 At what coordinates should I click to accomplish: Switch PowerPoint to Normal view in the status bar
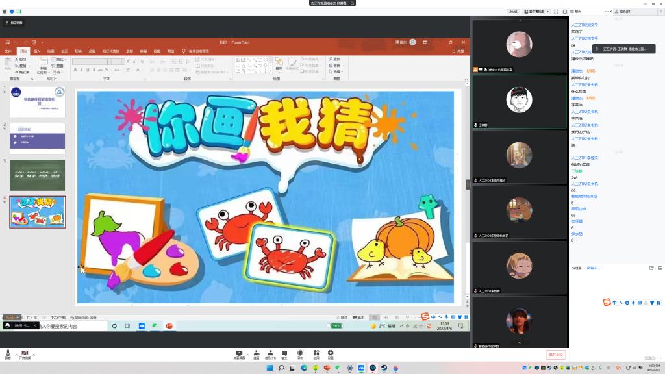[374, 317]
